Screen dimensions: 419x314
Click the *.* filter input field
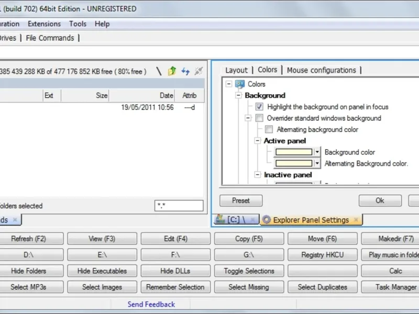[x=179, y=206]
